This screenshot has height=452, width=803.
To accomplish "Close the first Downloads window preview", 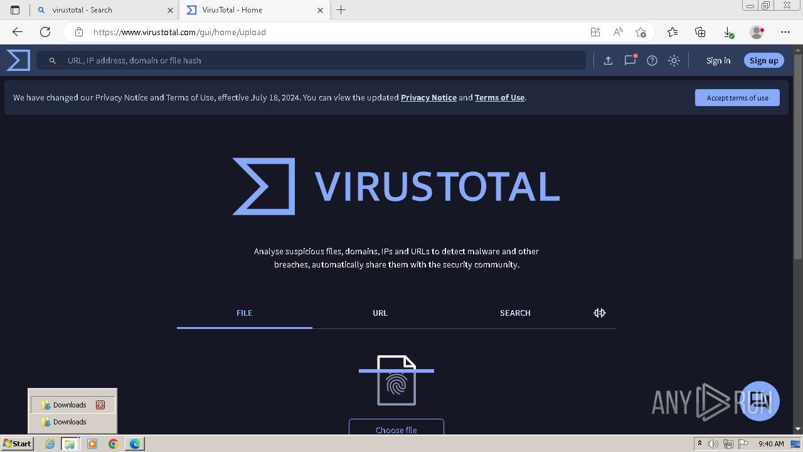I will (100, 405).
